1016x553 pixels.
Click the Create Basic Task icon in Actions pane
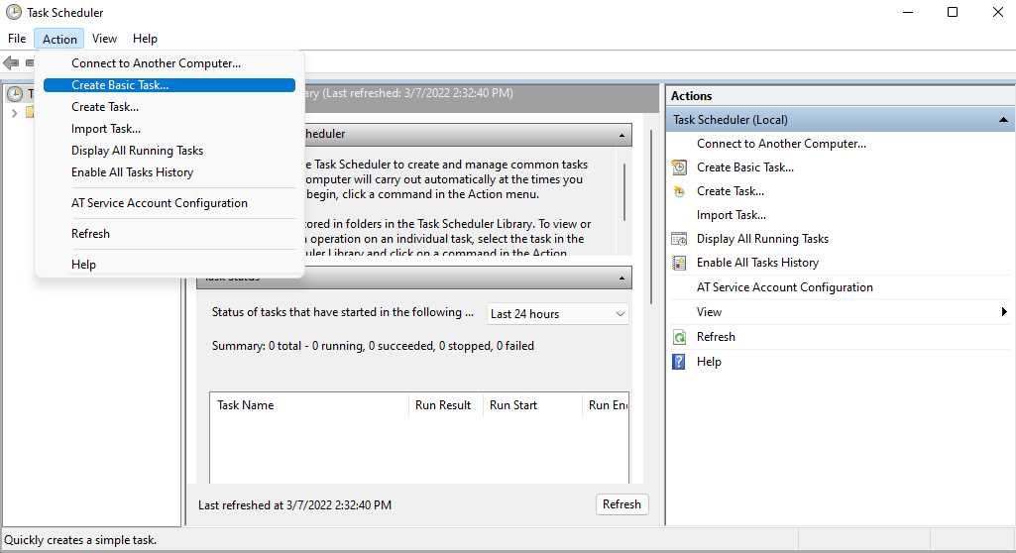679,167
